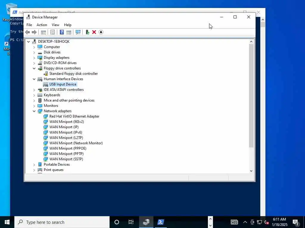Select the USB Input Device entry

63,84
